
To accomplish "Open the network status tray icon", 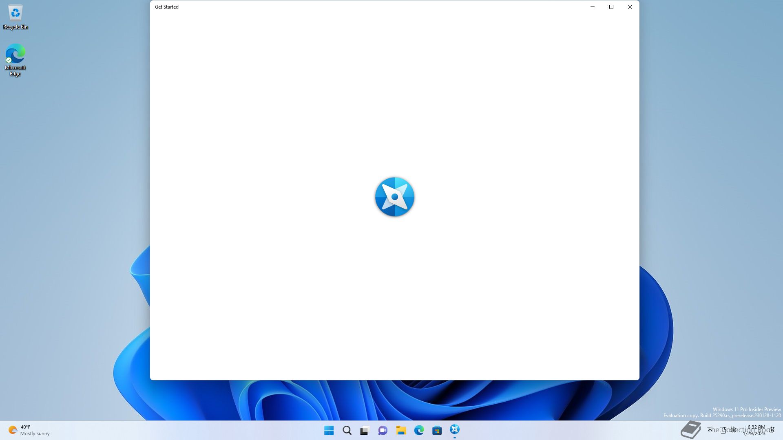I will click(723, 430).
